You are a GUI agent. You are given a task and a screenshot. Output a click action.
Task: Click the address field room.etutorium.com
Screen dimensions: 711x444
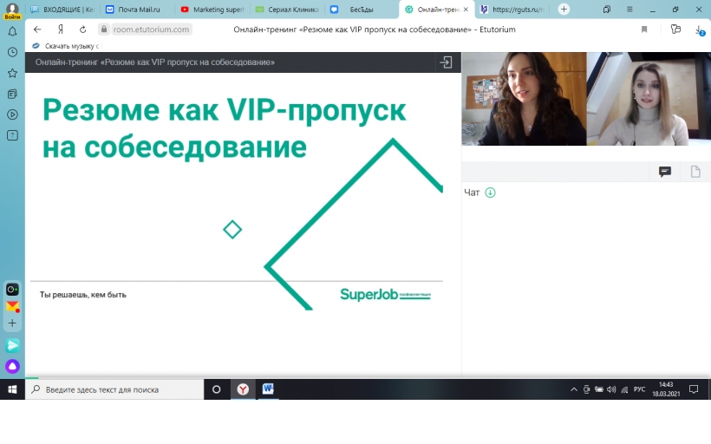[x=151, y=29]
